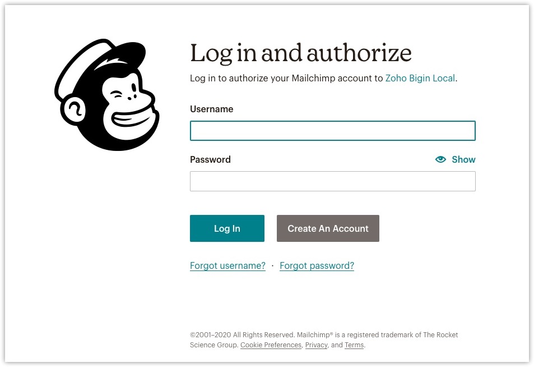Open the Terms link in footer
The width and height of the screenshot is (534, 367).
pyautogui.click(x=354, y=345)
